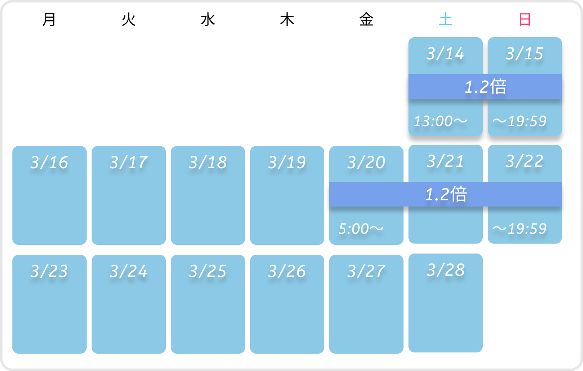Screen dimensions: 583x371
Task: Click the 1.2倍 banner spanning 3/14–3/15
Action: point(485,87)
